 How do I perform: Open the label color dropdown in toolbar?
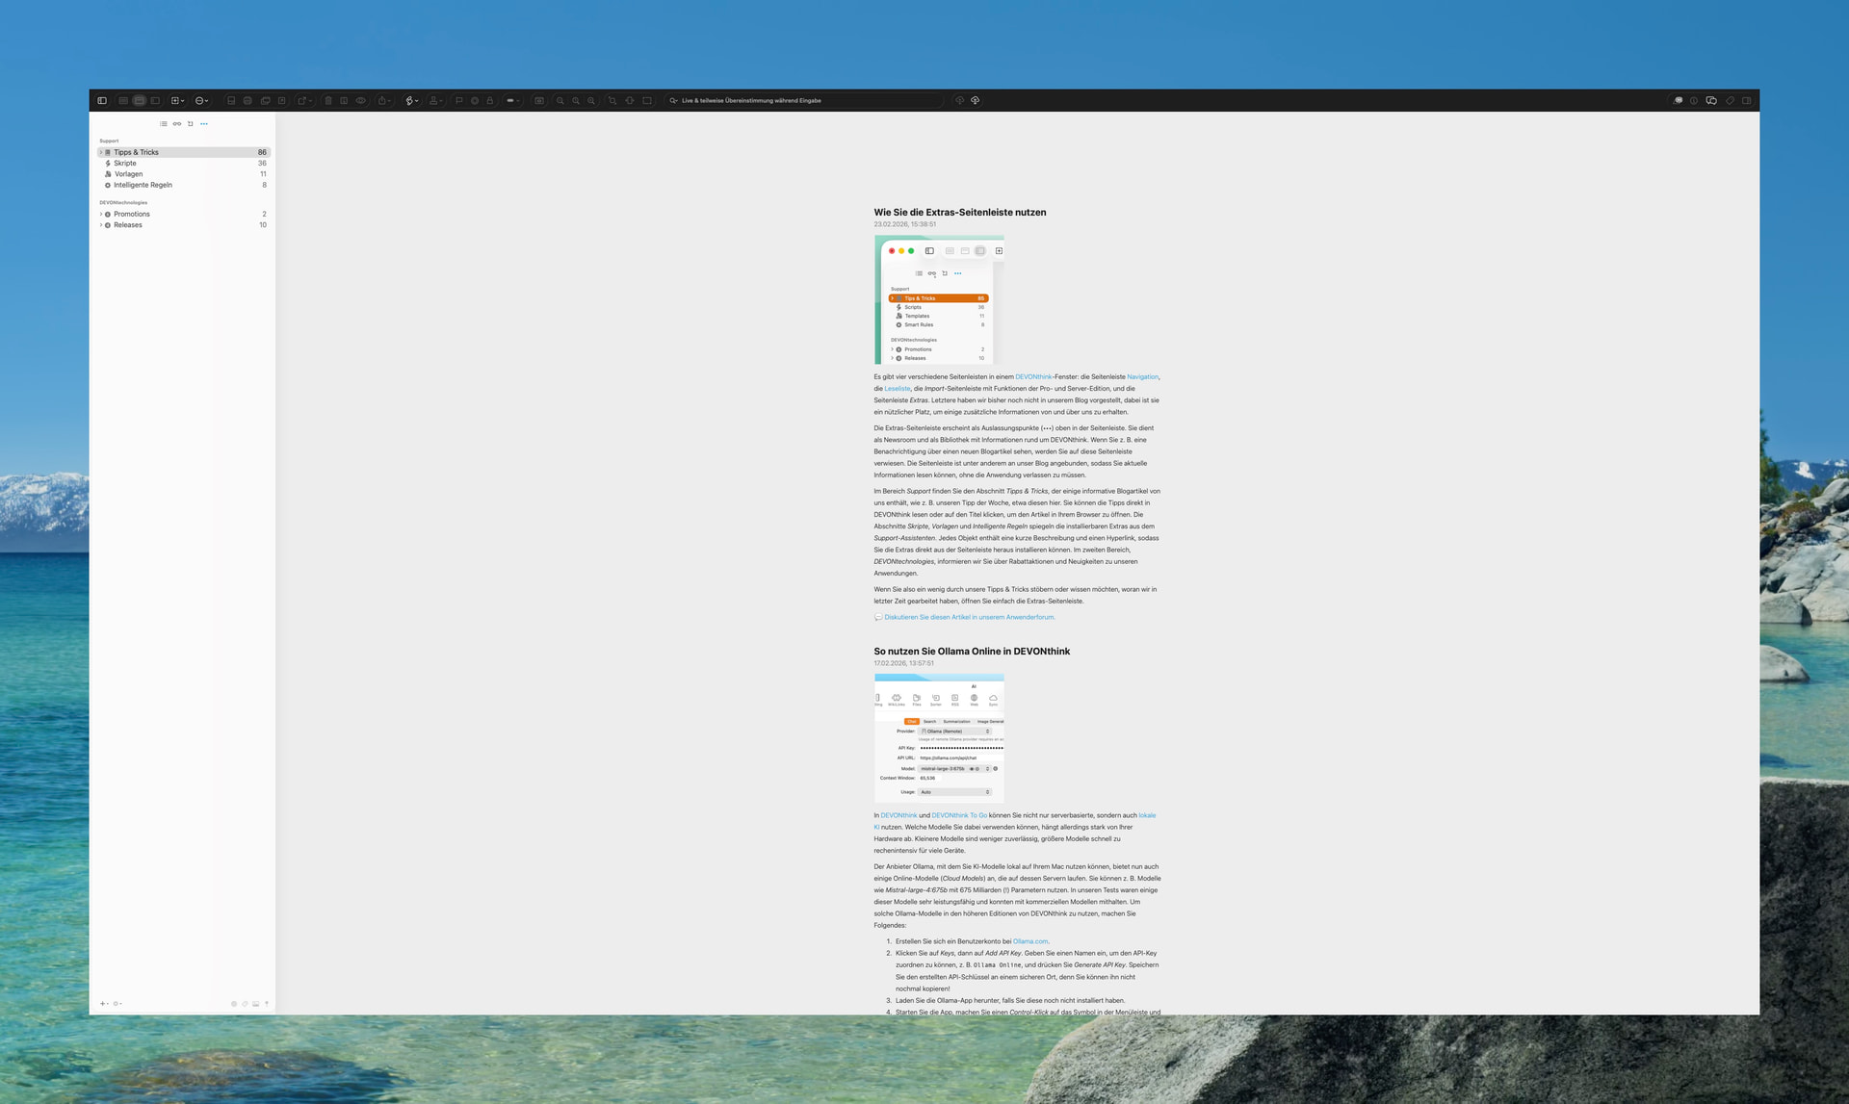513,100
